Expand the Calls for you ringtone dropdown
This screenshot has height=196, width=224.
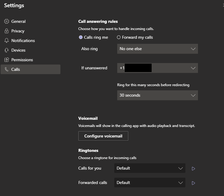pyautogui.click(x=150, y=168)
